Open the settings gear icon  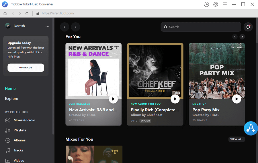point(216,4)
